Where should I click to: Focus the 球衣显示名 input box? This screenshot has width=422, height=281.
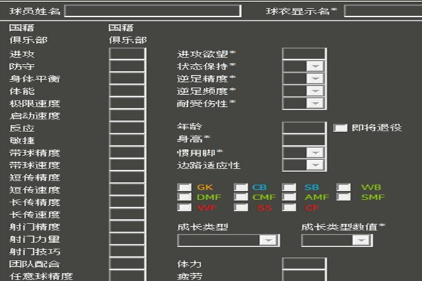point(383,11)
